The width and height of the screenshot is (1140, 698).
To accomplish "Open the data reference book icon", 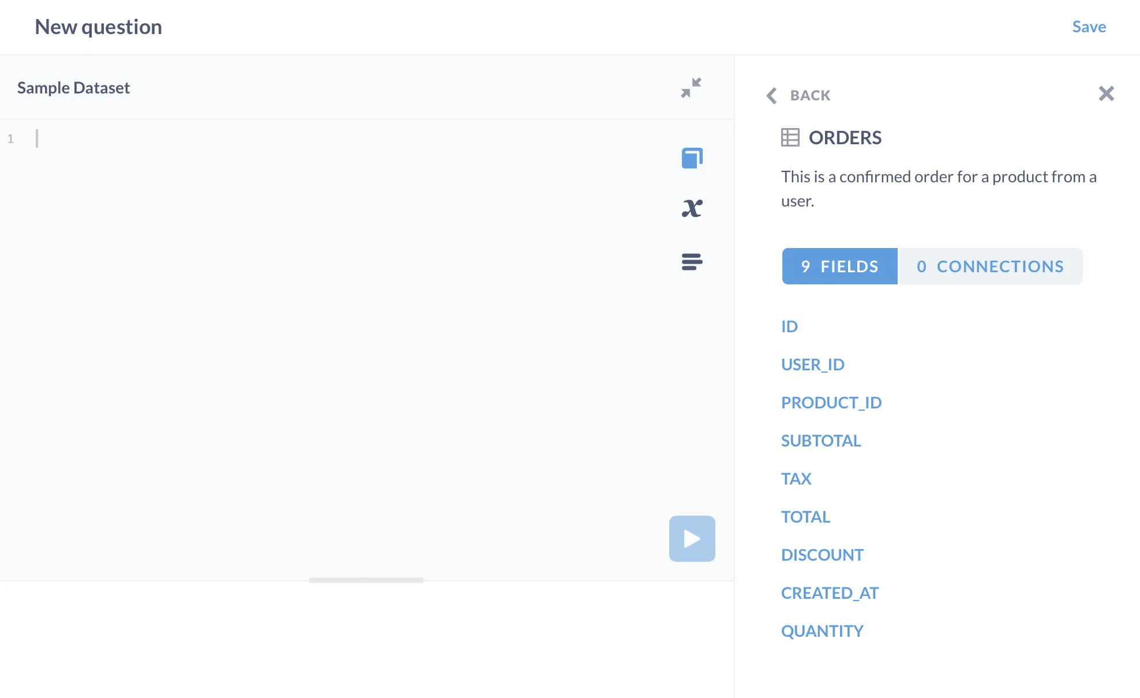I will click(x=692, y=157).
